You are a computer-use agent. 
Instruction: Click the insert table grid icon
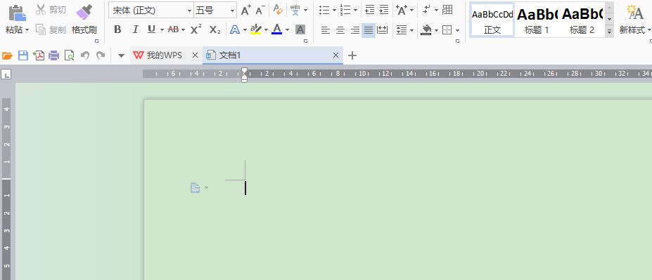click(x=447, y=10)
